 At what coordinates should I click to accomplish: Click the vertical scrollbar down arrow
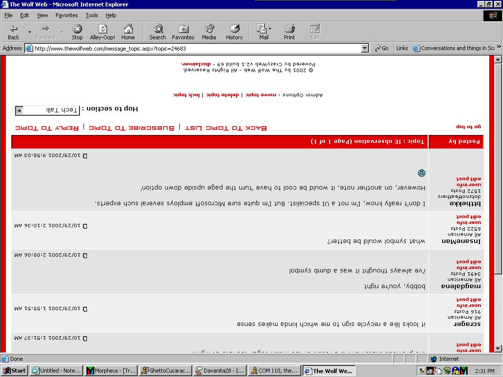[499, 349]
